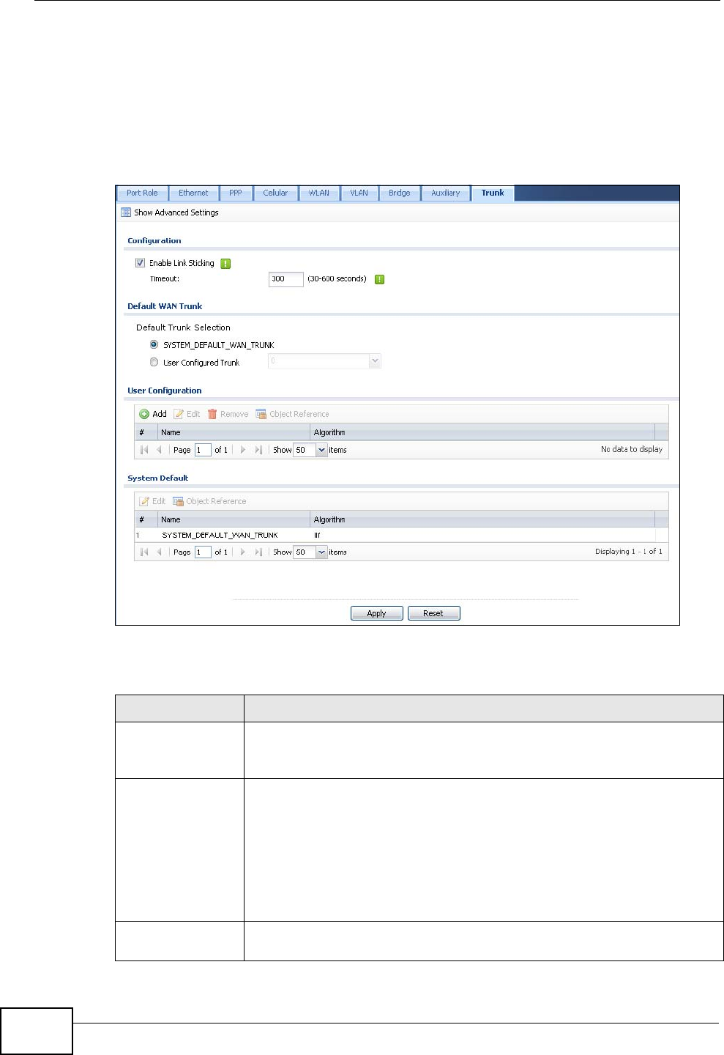This screenshot has width=724, height=1055.
Task: Click info icon beside Enable Link Sticking
Action: 225,264
